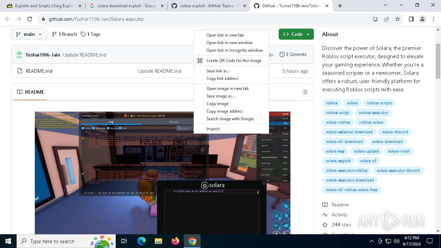Screen dimensions: 441x248
Task: Open Tushar1106-Jain author profile link
Action: pyautogui.click(x=43, y=55)
